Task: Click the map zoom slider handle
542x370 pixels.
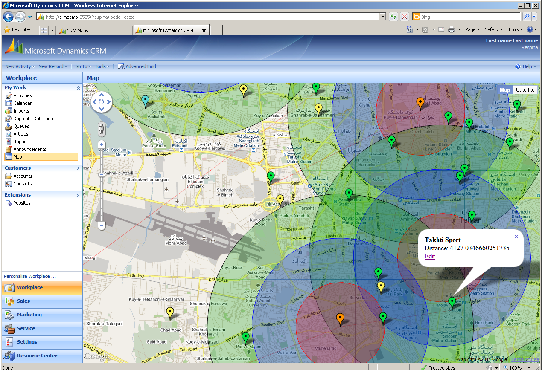Action: click(102, 175)
